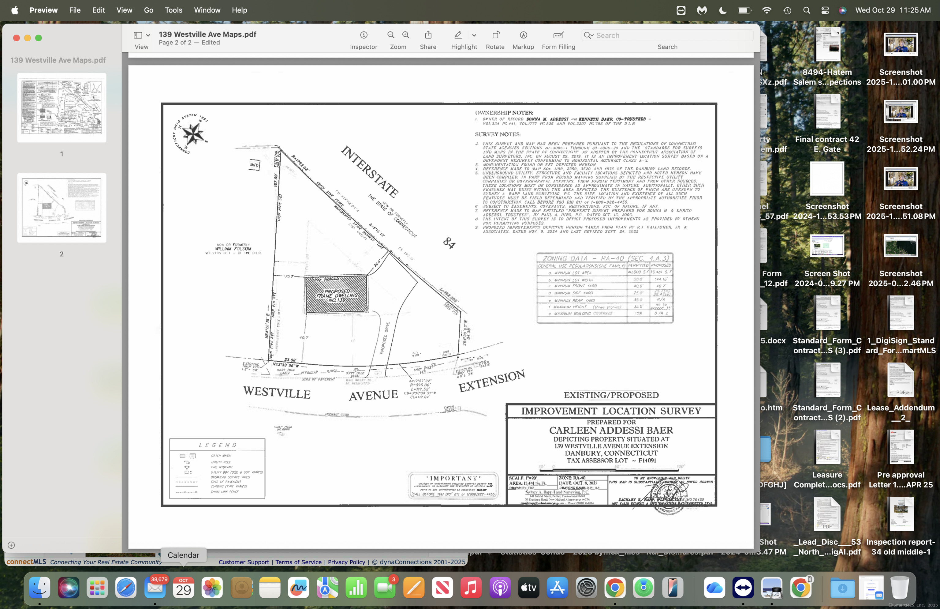Click the Customer Support link

click(244, 562)
